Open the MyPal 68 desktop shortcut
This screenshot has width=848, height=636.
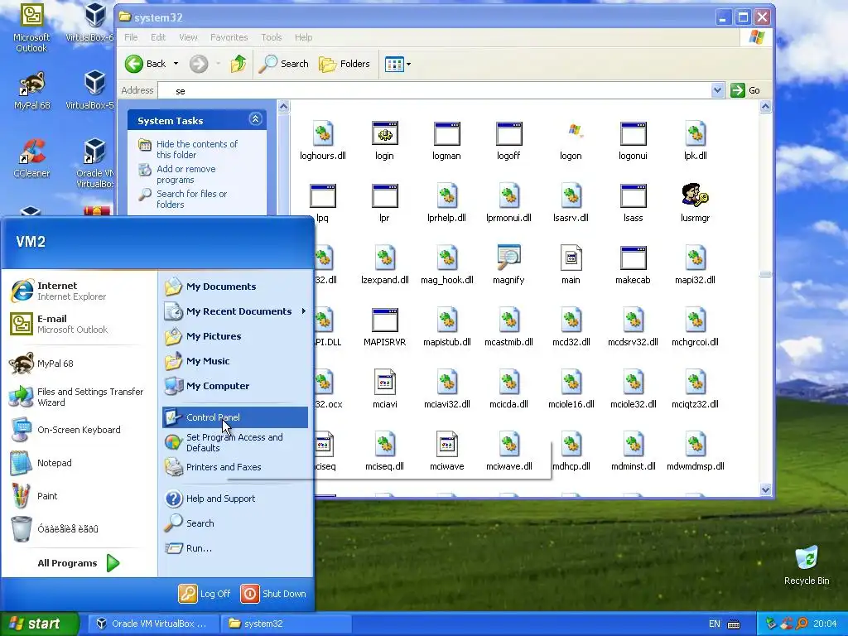(31, 89)
